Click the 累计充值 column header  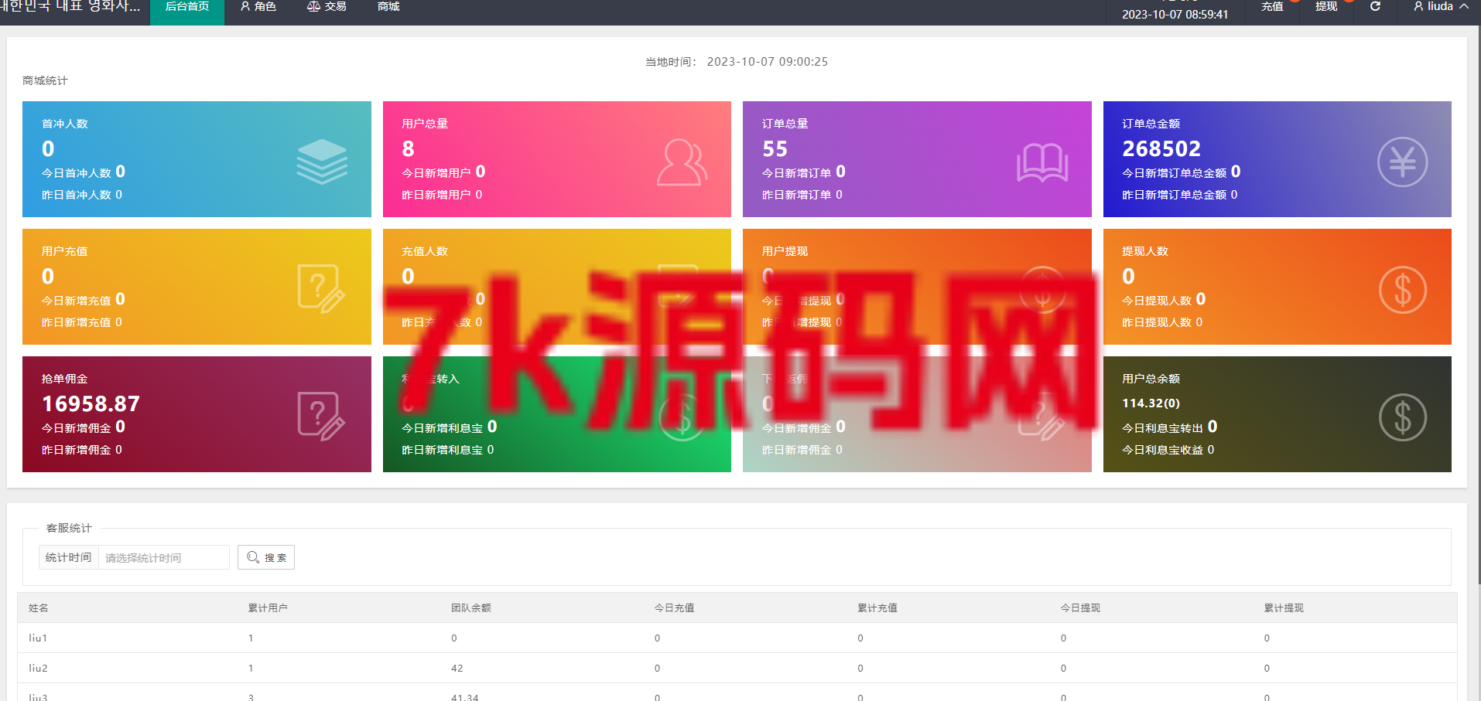coord(877,608)
